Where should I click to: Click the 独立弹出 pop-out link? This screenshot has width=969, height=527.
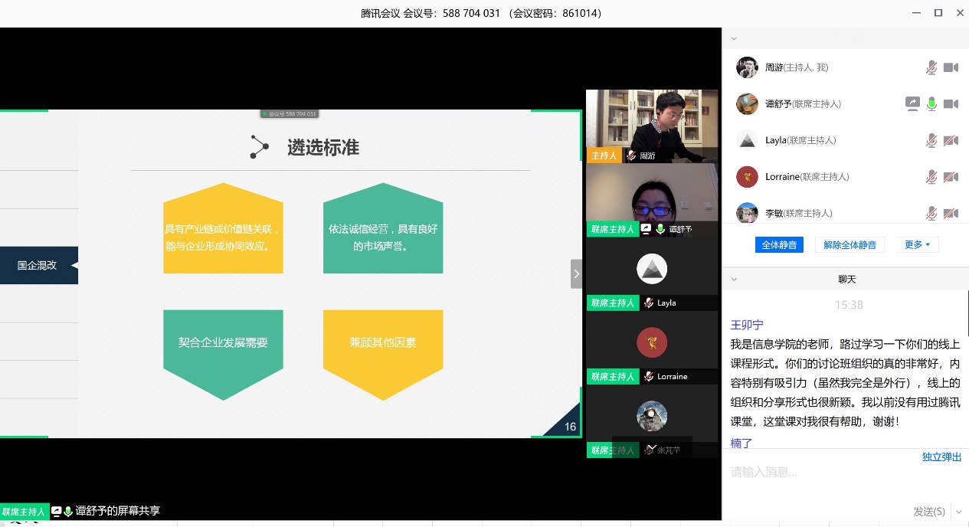[x=941, y=457]
